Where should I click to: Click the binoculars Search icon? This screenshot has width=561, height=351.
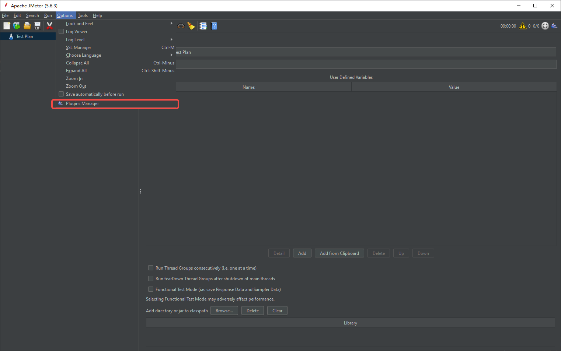181,26
